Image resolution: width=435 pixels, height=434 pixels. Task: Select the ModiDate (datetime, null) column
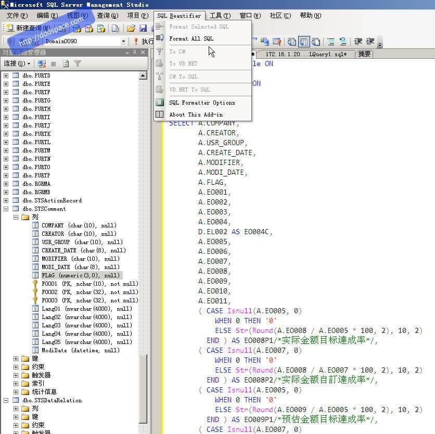tap(81, 350)
